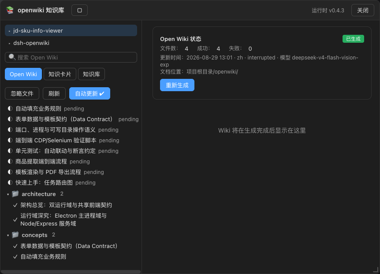Switch to the 知识卡片 tab
This screenshot has width=380, height=274.
(60, 74)
